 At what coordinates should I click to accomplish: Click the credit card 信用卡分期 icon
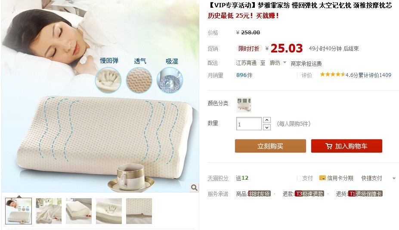(x=322, y=178)
